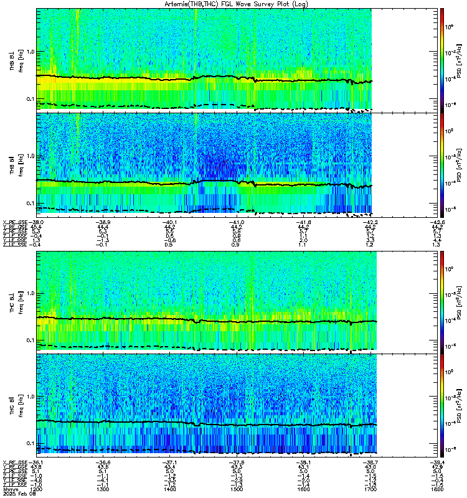Click the '0.1' frequency tick of THC B∥ panel
467x498 pixels.
coord(31,443)
